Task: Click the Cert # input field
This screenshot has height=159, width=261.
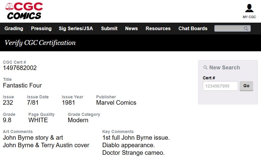Action: coord(220,86)
